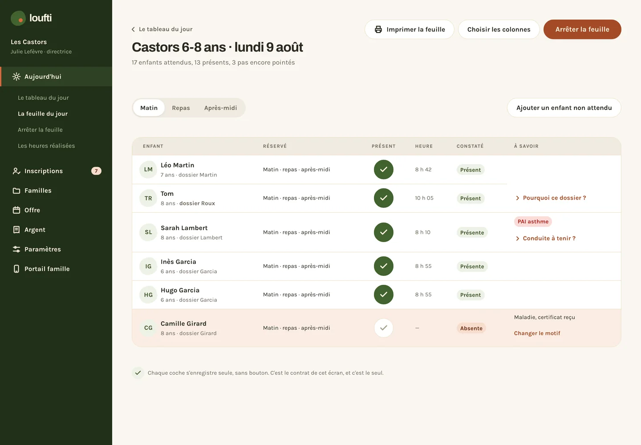Toggle Hugo Garcia's presence check
641x445 pixels.
point(384,295)
